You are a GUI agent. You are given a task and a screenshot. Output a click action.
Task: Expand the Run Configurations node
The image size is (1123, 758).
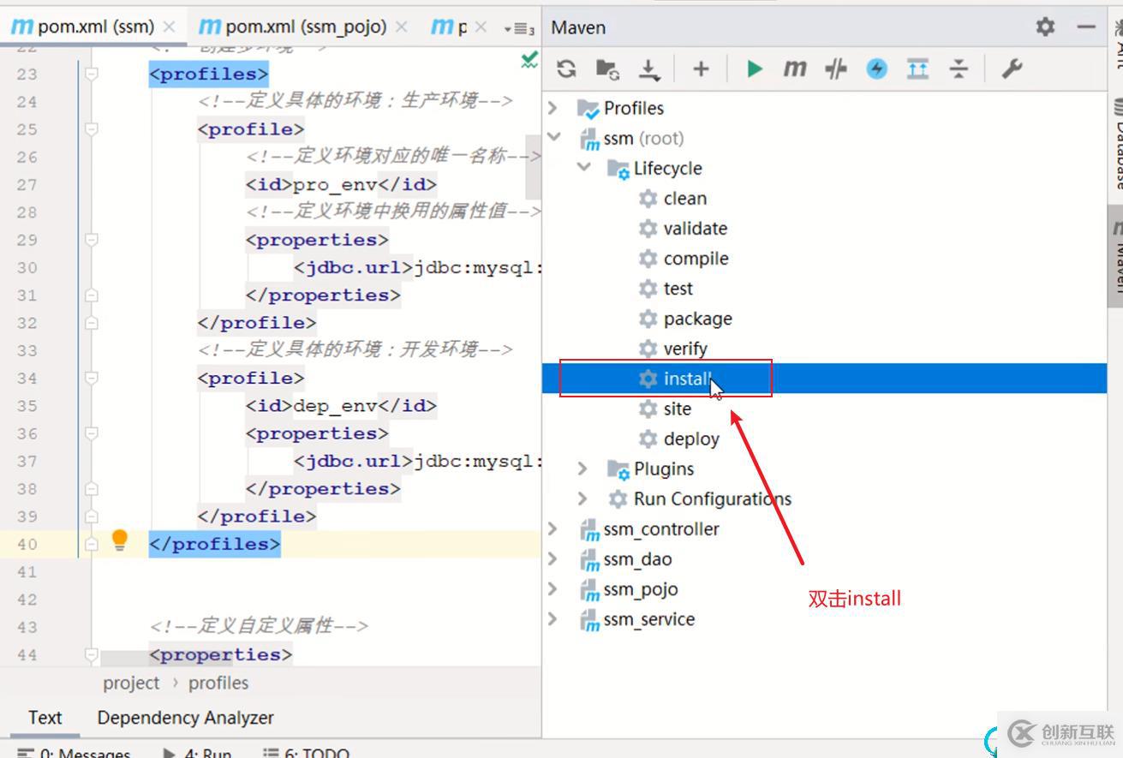[x=582, y=498]
